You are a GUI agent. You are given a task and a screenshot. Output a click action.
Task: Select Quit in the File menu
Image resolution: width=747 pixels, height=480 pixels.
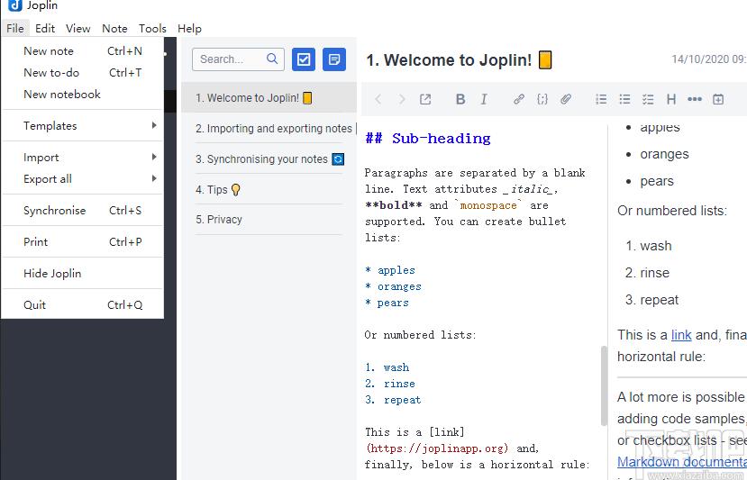click(x=82, y=304)
